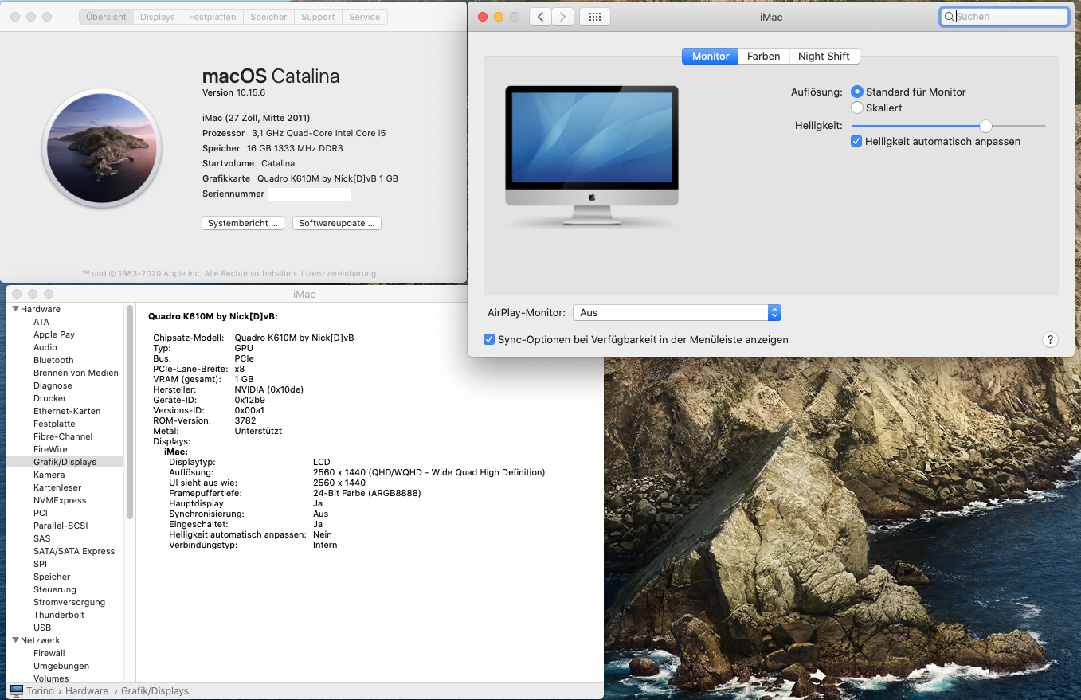The width and height of the screenshot is (1081, 700).
Task: Select Firewall under Netzwerk
Action: 49,653
